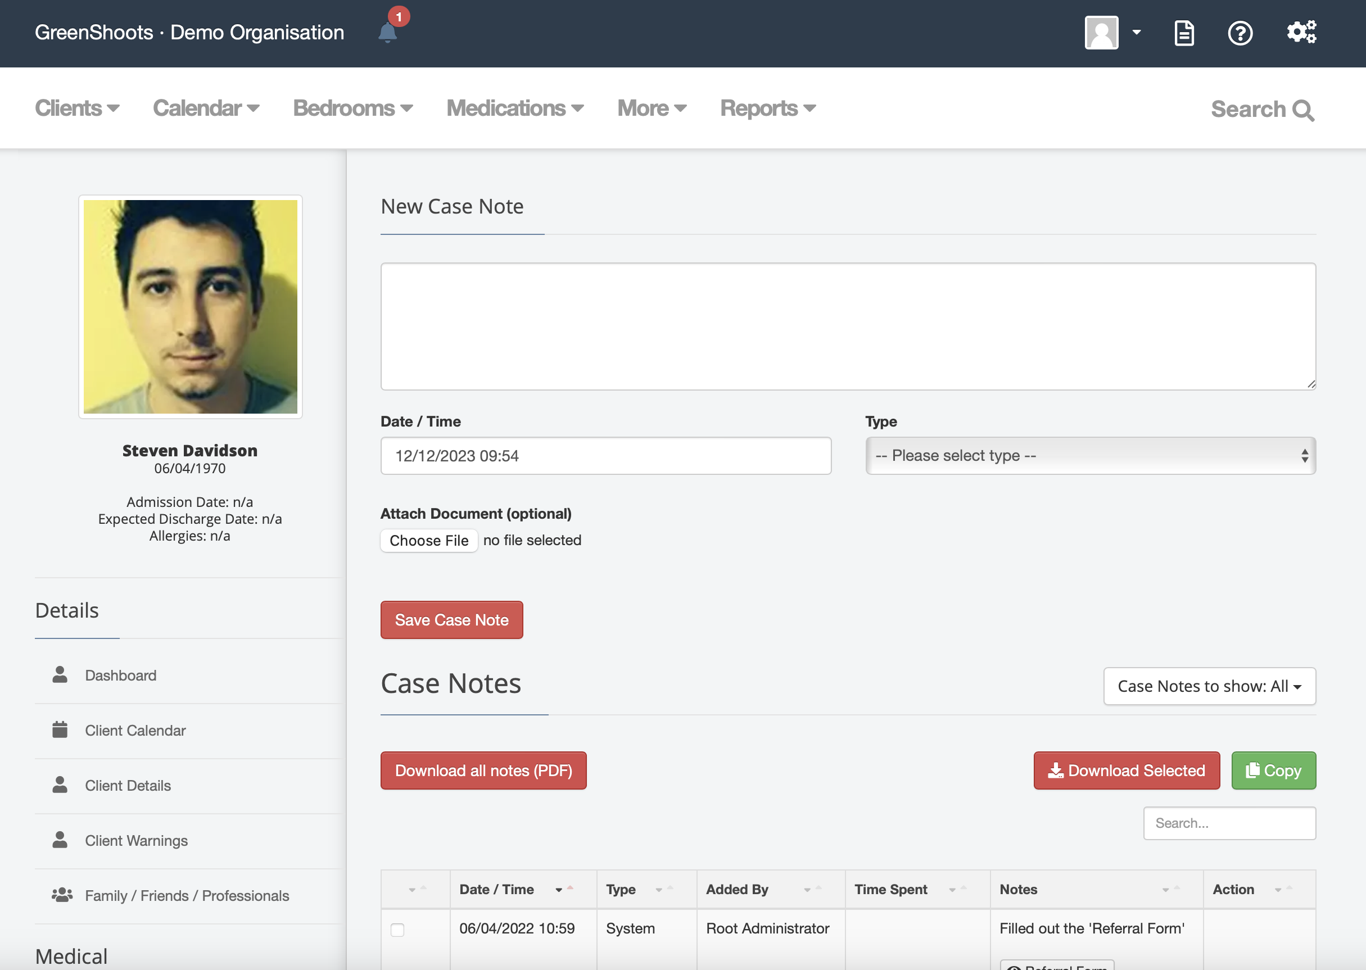Open the document icon next to the avatar

click(x=1183, y=34)
